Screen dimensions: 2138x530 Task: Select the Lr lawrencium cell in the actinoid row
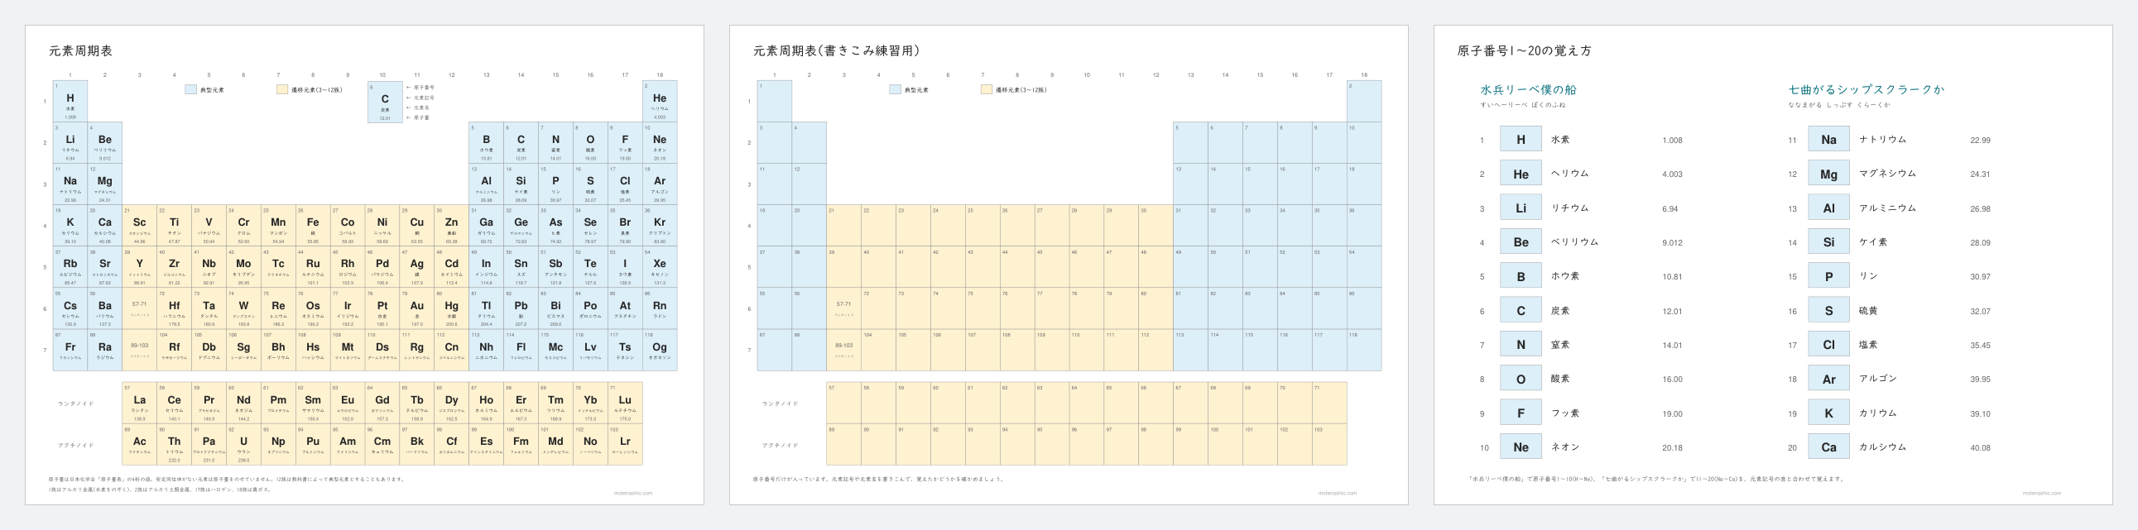coord(625,444)
